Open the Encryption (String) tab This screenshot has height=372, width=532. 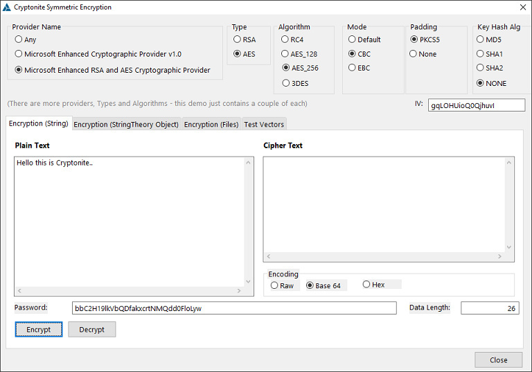[x=39, y=123]
